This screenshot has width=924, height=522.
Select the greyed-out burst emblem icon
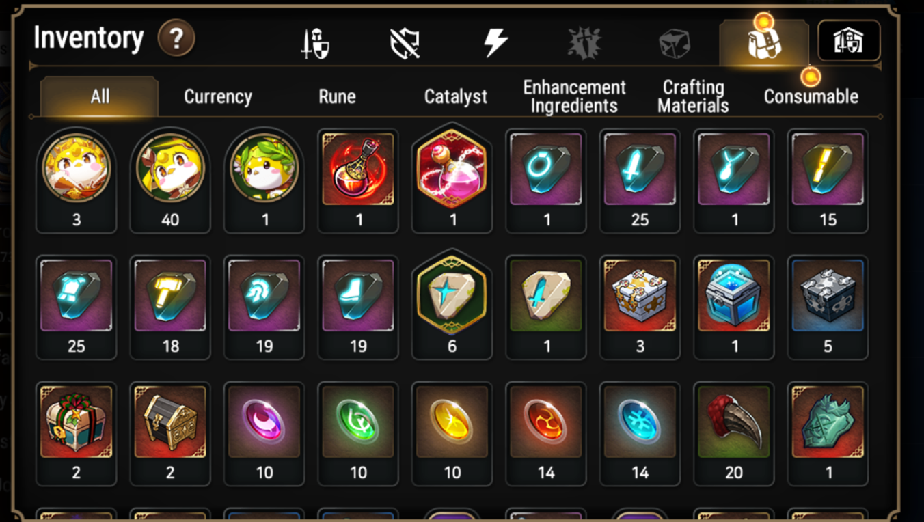tap(584, 43)
